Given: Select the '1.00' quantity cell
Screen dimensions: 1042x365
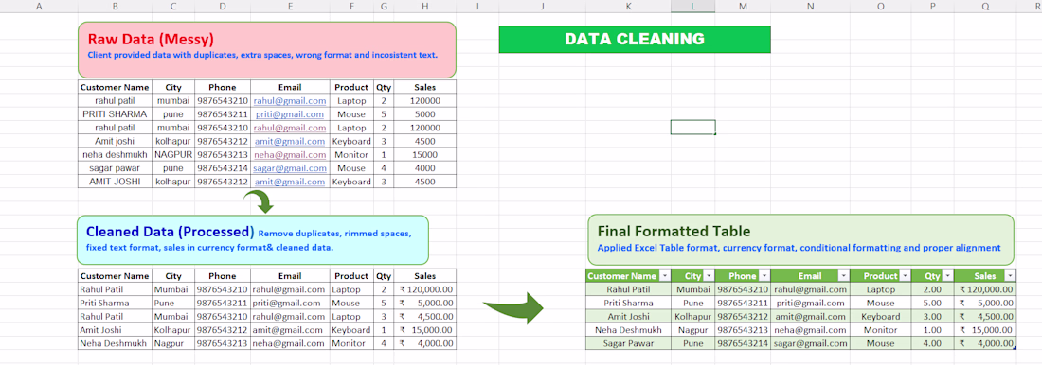Looking at the screenshot, I should (x=933, y=330).
